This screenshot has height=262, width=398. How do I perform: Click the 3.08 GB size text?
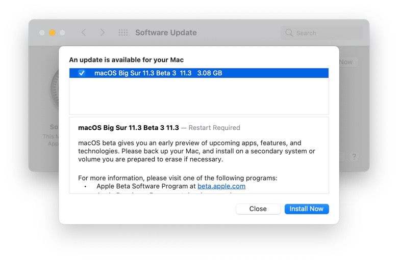(x=210, y=73)
